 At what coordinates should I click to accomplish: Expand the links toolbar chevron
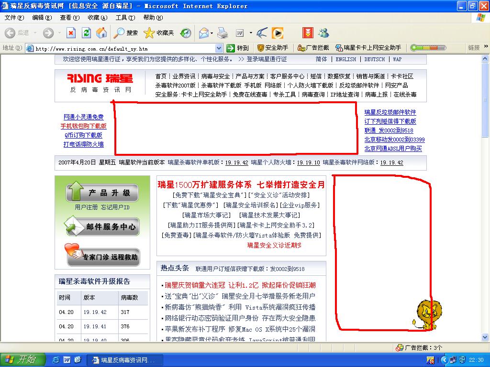pos(486,46)
